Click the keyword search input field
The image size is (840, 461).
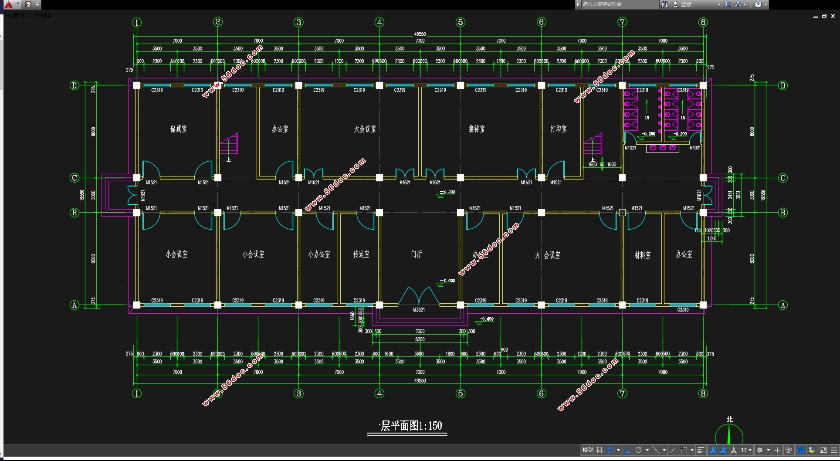click(x=620, y=4)
